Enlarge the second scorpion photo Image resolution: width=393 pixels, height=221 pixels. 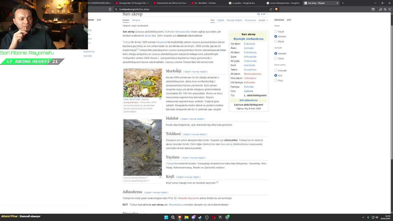pos(160,177)
